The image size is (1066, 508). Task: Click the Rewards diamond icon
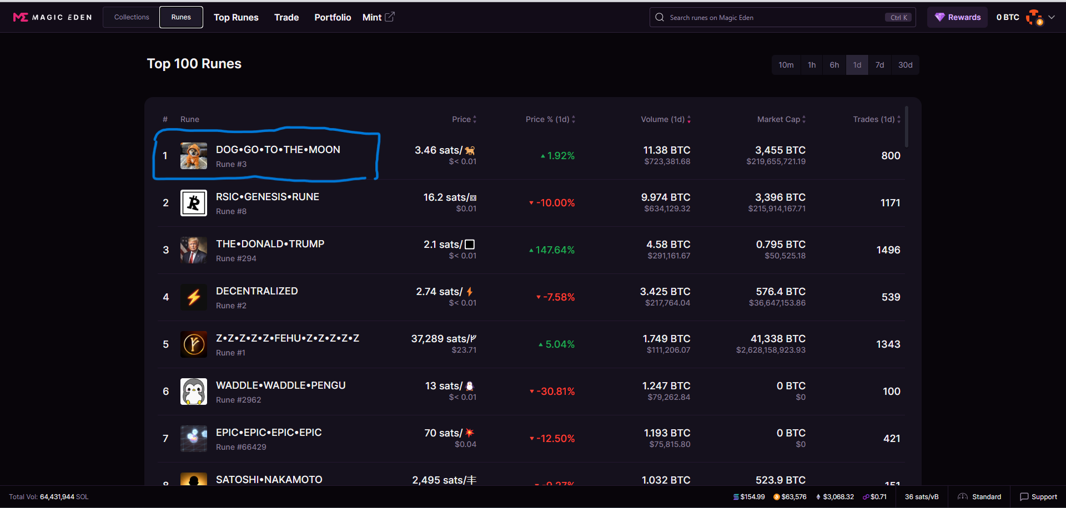click(x=939, y=17)
